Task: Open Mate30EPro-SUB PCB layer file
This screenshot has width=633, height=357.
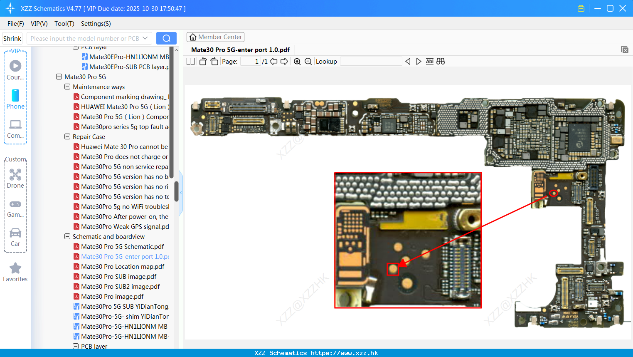Action: click(125, 67)
